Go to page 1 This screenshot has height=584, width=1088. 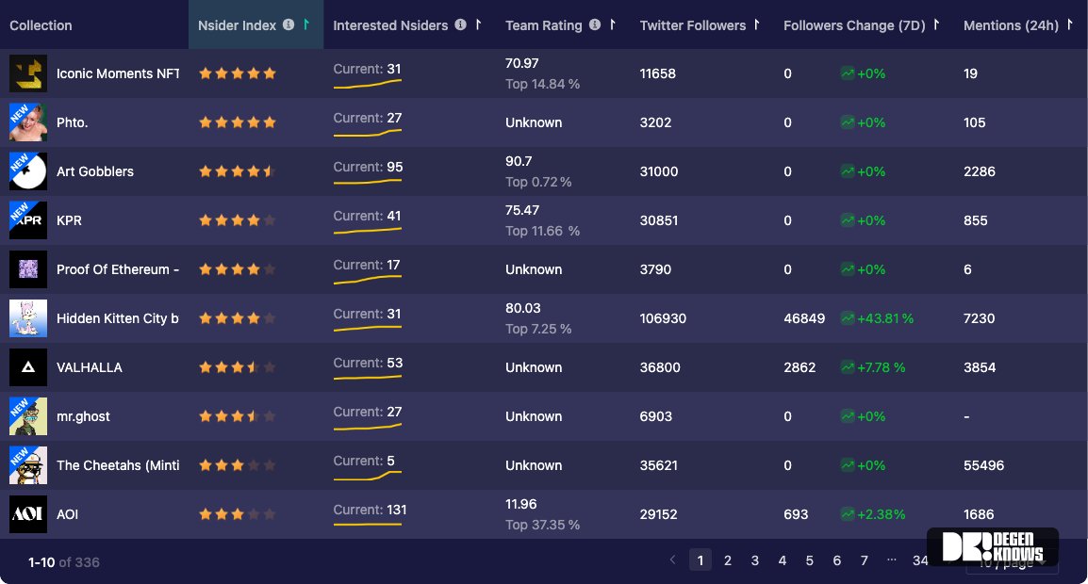[x=701, y=560]
